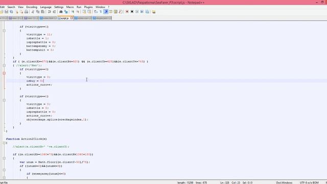Collapse the red fold marker above isbuy block

[4, 73]
